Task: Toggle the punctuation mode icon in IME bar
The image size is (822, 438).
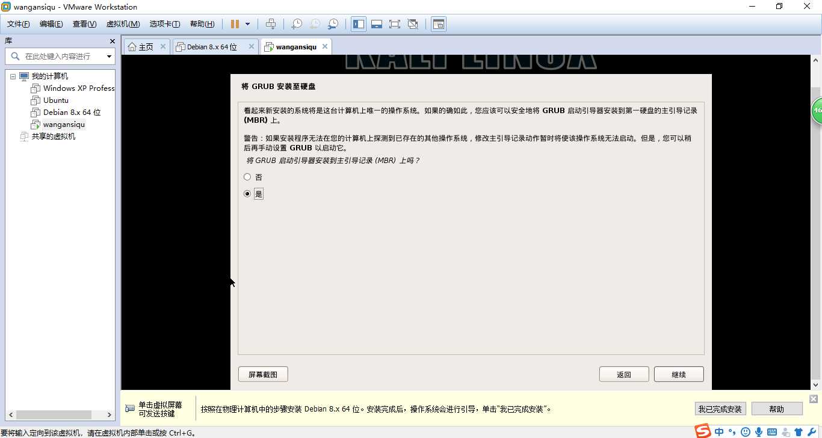Action: click(x=732, y=431)
